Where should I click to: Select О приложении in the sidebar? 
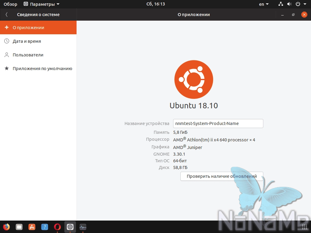(38, 28)
